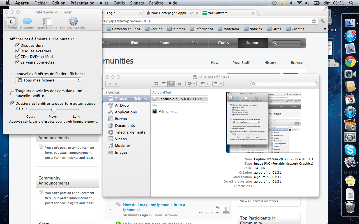This screenshot has width=359, height=224.
Task: Open the Tous mes fichiers pop-up menu
Action: (x=48, y=80)
